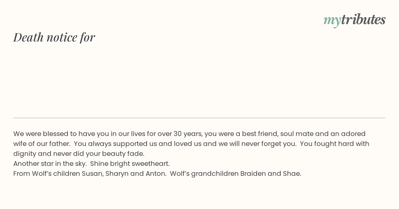Image resolution: width=399 pixels, height=209 pixels.
Task: Click the "tributes" part of the logo
Action: click(x=363, y=19)
